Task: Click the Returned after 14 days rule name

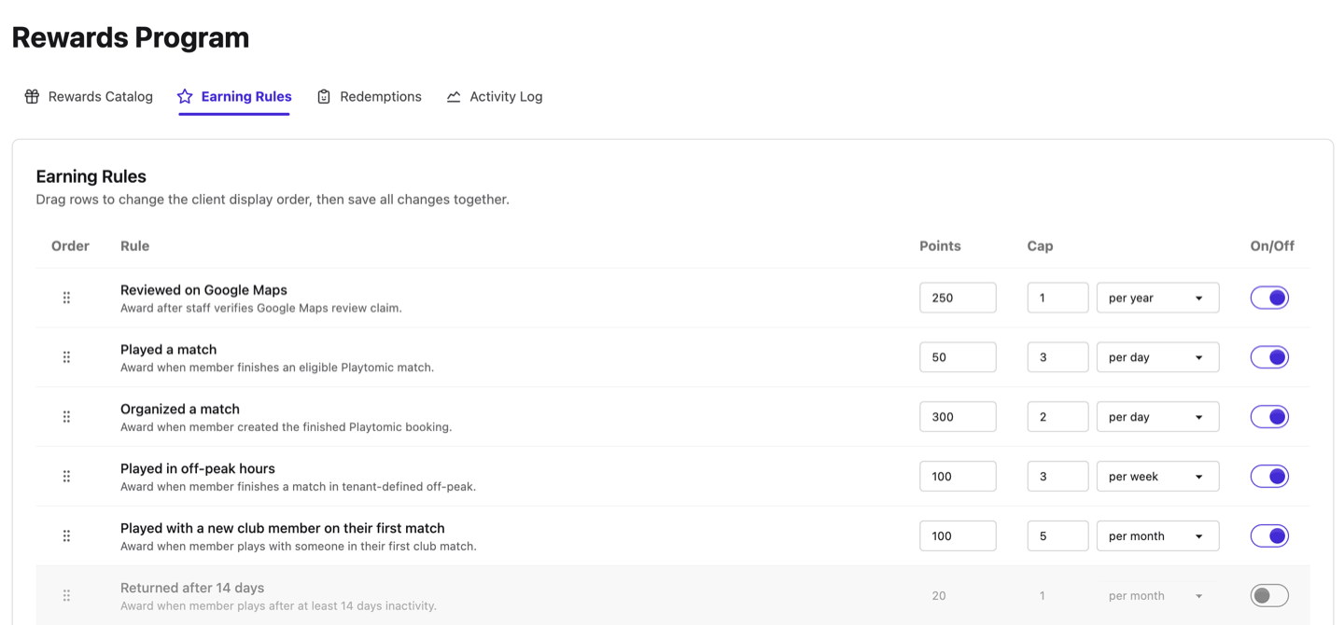Action: click(x=192, y=588)
